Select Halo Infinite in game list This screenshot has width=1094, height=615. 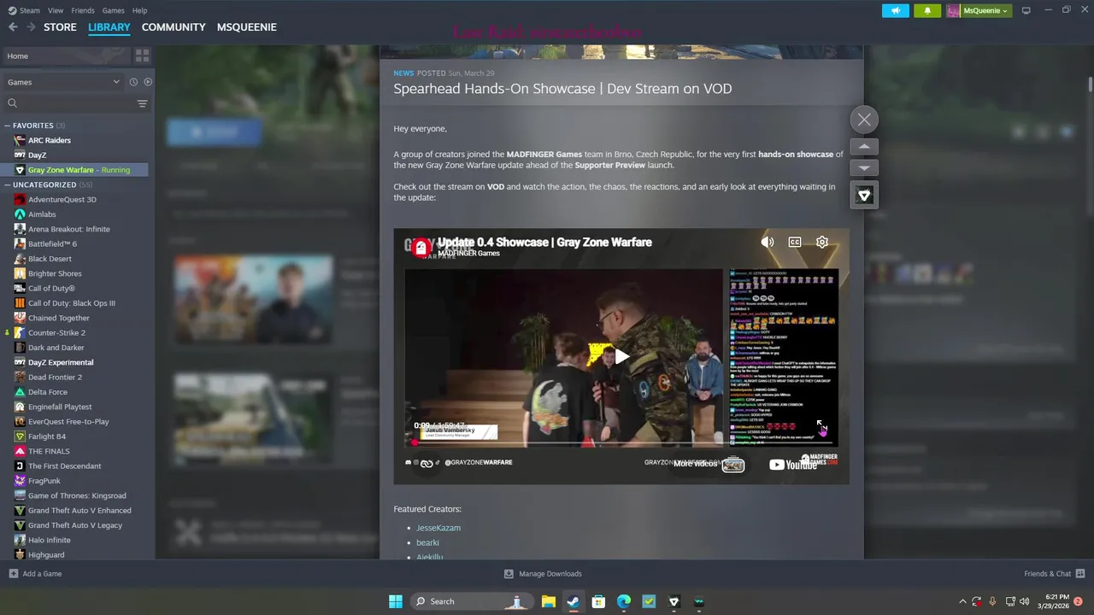(x=49, y=540)
